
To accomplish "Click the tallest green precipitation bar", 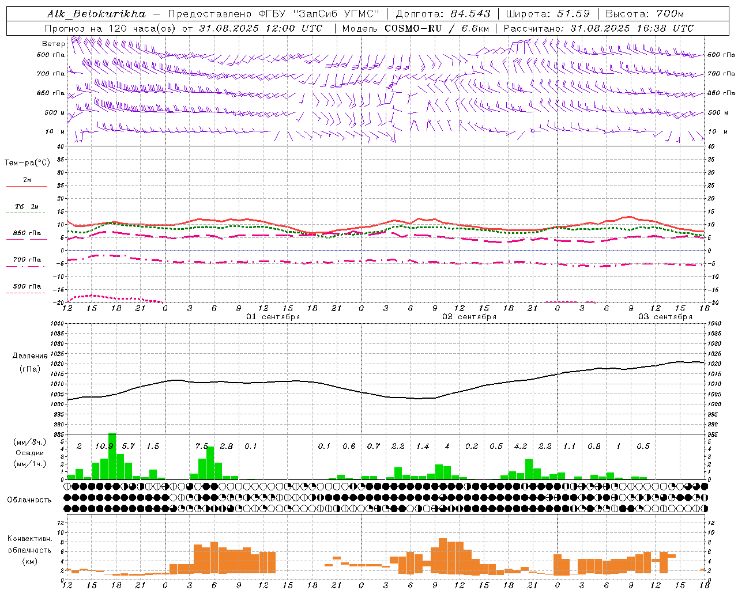I will 112,456.
